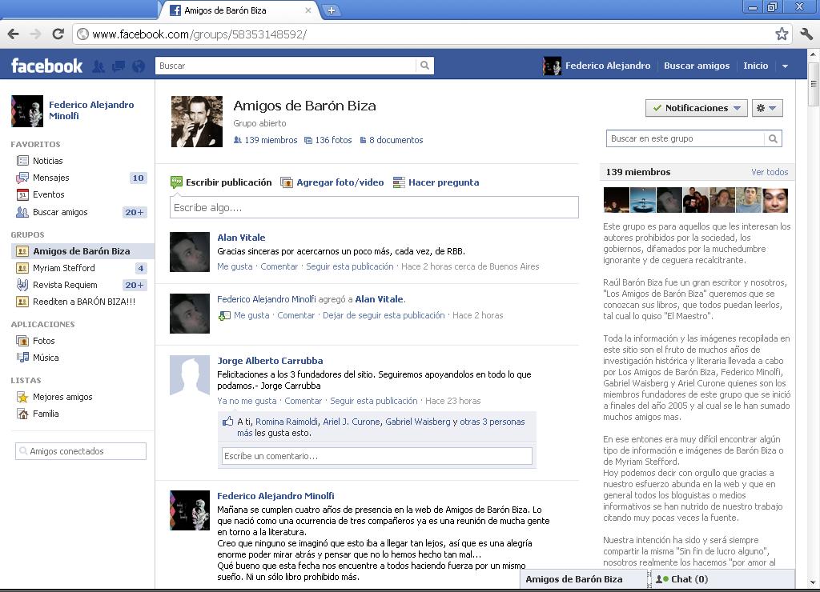Click group profile picture thumbnail
This screenshot has width=820, height=592.
[197, 122]
